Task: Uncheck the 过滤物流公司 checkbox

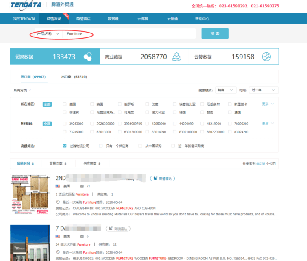Action: [65, 146]
